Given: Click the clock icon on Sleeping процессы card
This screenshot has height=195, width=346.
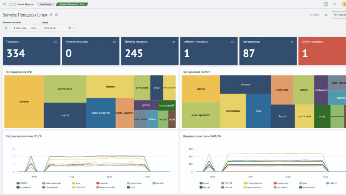Looking at the screenshot, I should coord(173,42).
